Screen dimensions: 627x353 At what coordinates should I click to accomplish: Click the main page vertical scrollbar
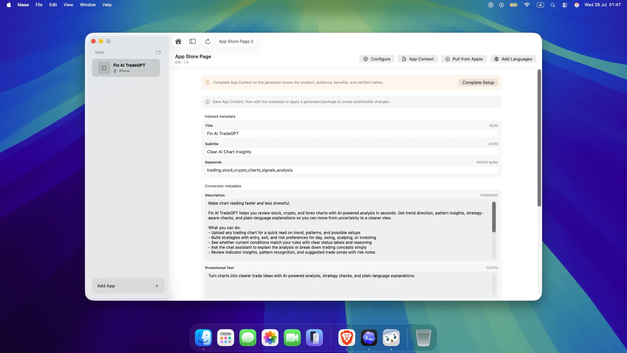click(x=539, y=138)
